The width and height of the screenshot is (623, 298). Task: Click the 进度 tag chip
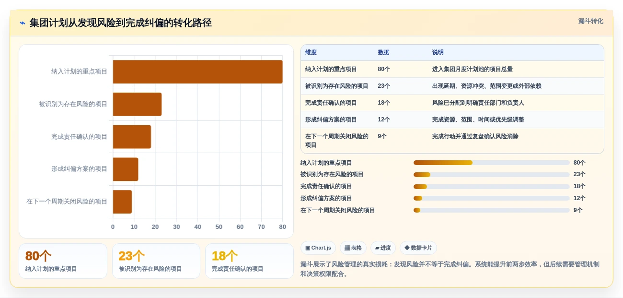point(383,248)
